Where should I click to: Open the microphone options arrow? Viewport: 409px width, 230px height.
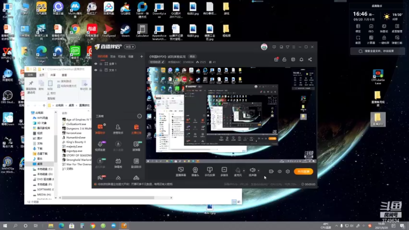(x=244, y=171)
